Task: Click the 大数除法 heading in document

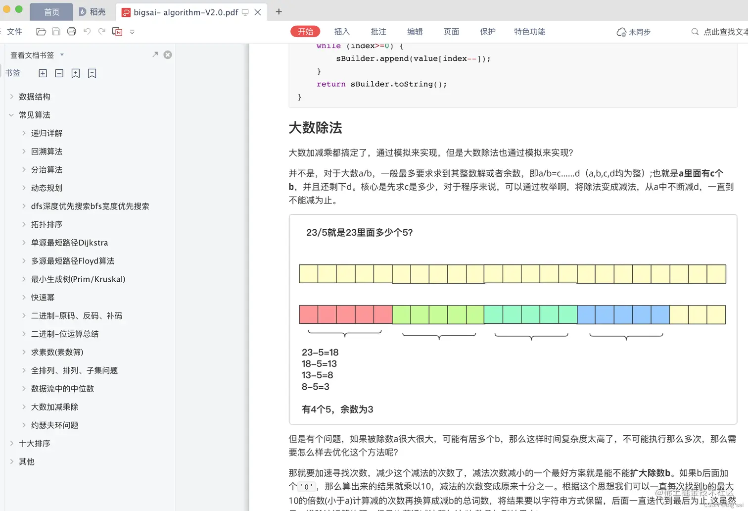Action: click(x=315, y=128)
